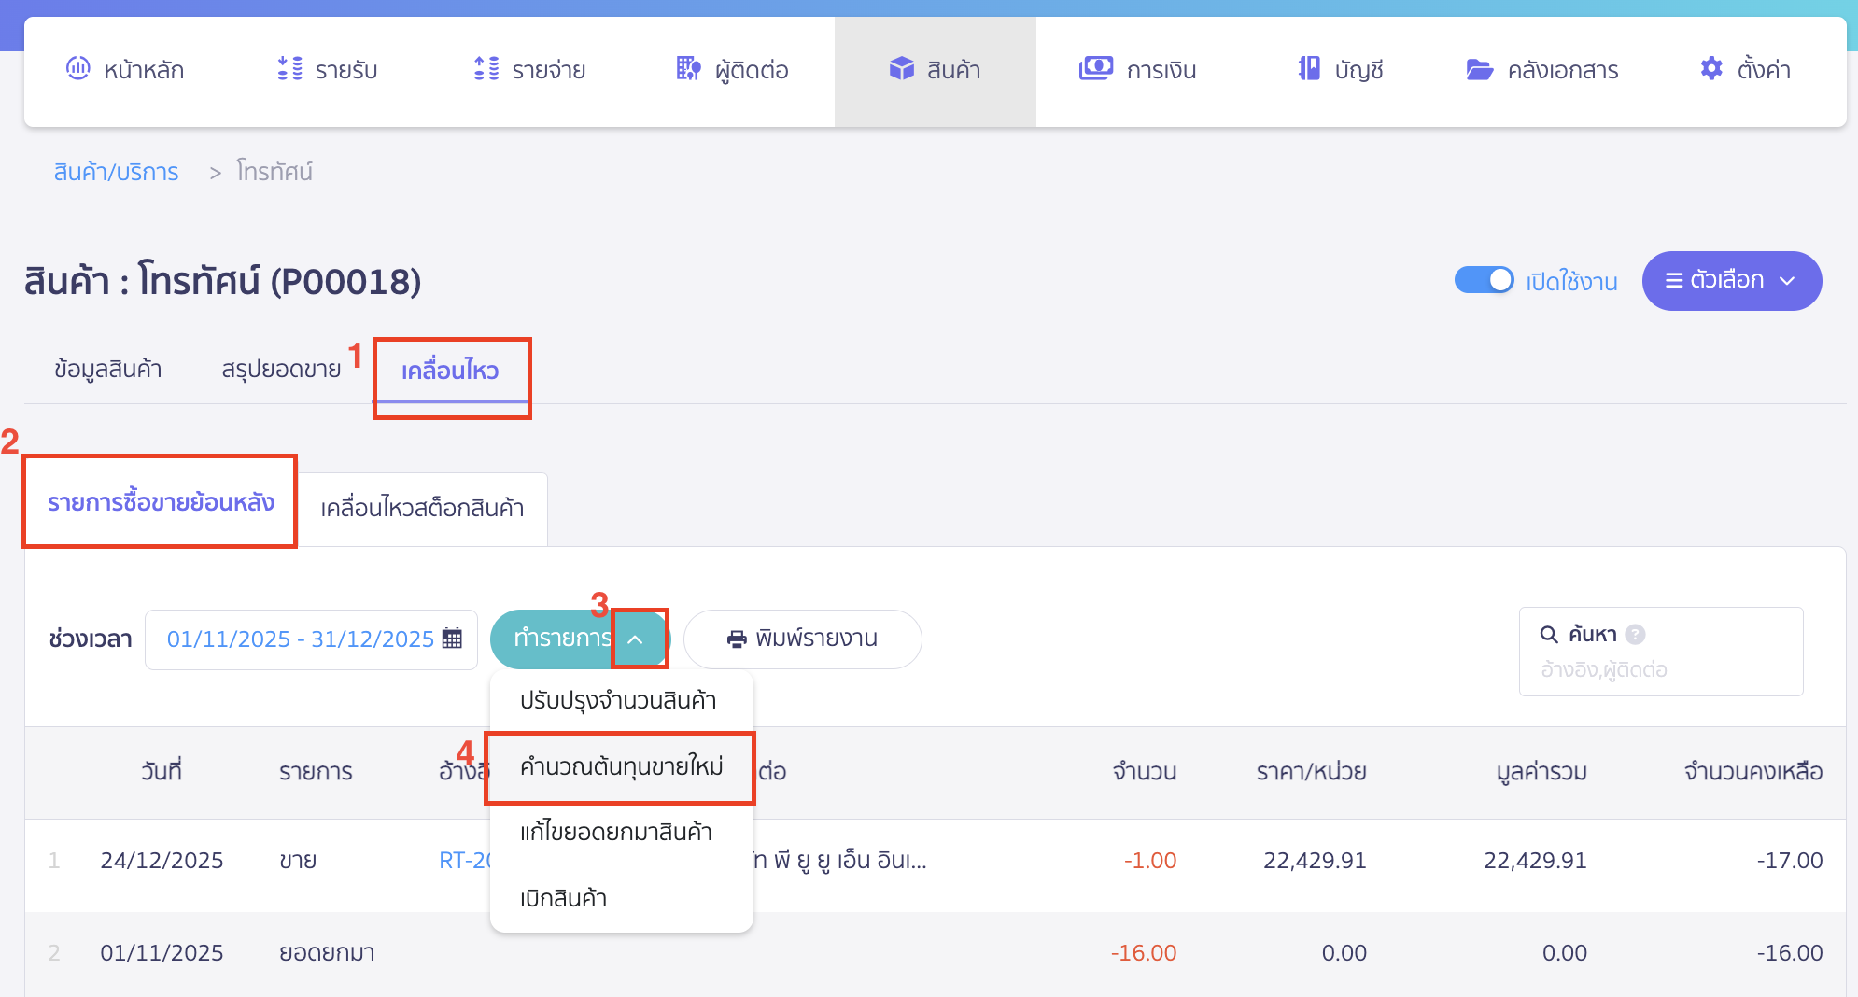Image resolution: width=1858 pixels, height=997 pixels.
Task: Switch to the เคลื่อนไหวสต็อกสินค้า tab
Action: 421,509
